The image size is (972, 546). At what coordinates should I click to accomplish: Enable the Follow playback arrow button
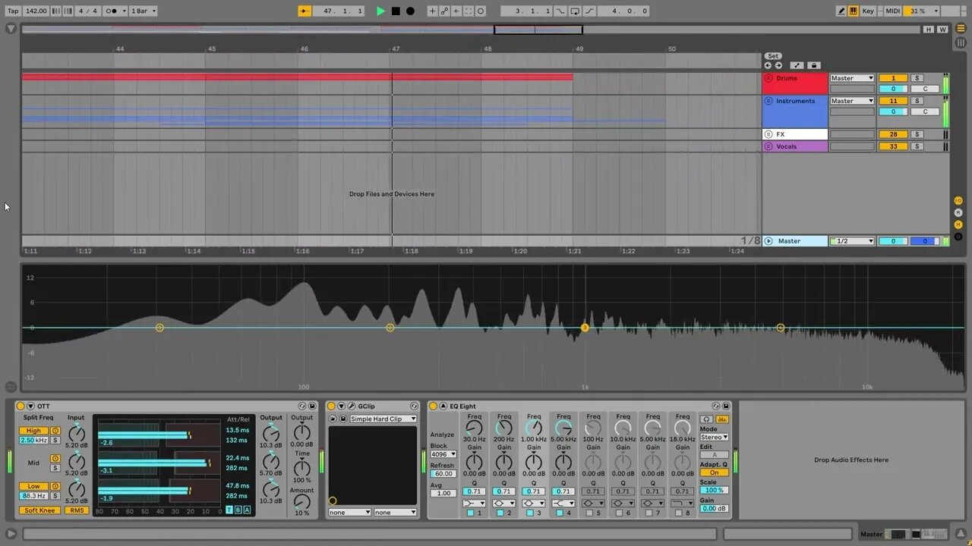(x=305, y=11)
